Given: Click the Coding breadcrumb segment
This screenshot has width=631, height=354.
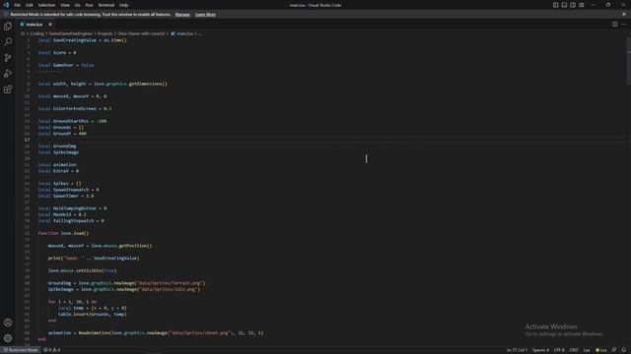Looking at the screenshot, I should 37,33.
